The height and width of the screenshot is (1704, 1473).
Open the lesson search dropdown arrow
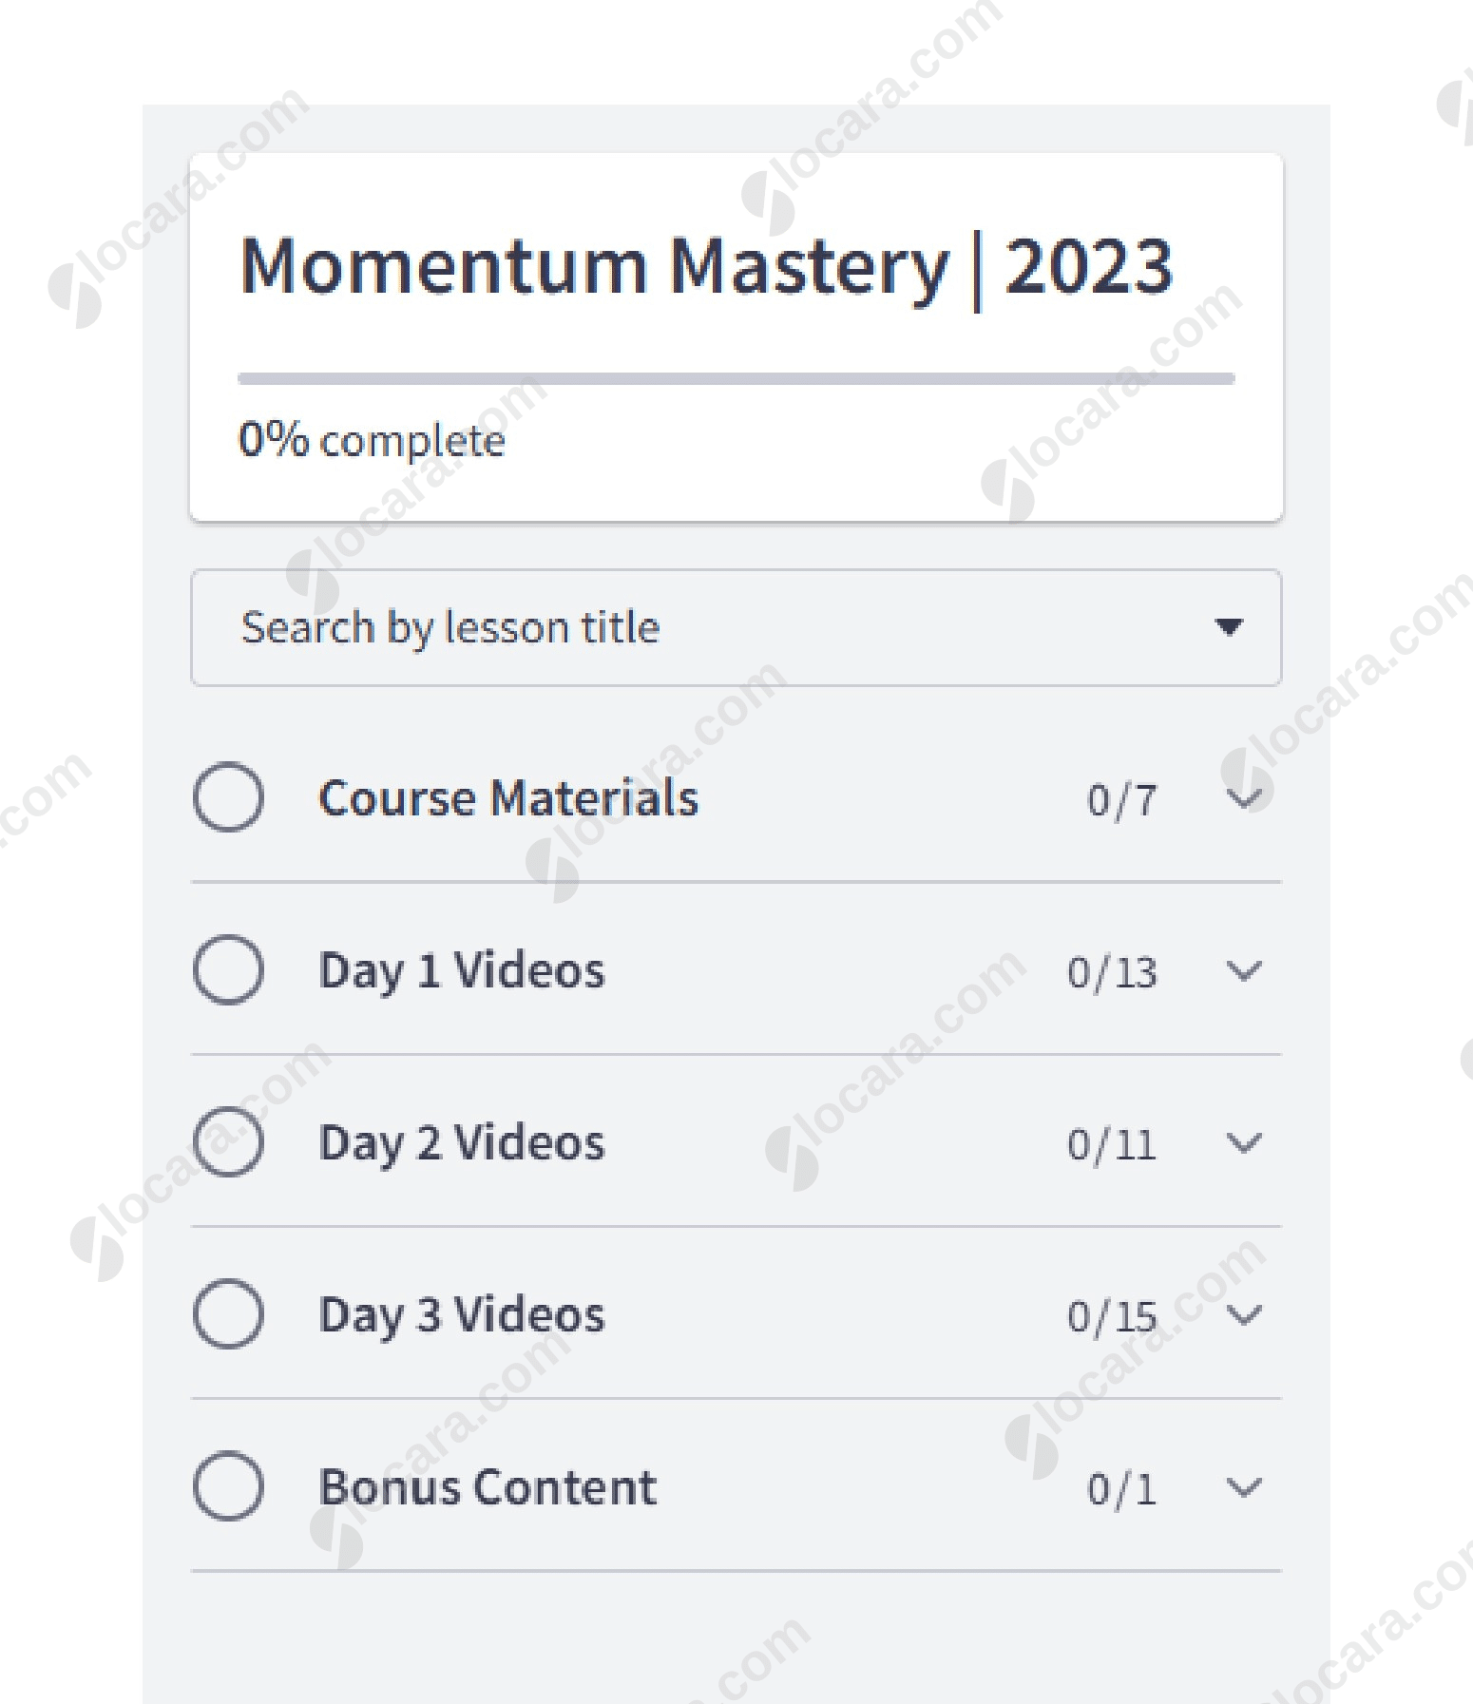point(1230,627)
